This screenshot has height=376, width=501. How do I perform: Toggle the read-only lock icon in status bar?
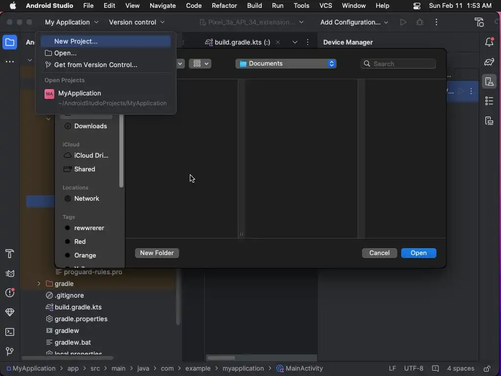point(487,368)
